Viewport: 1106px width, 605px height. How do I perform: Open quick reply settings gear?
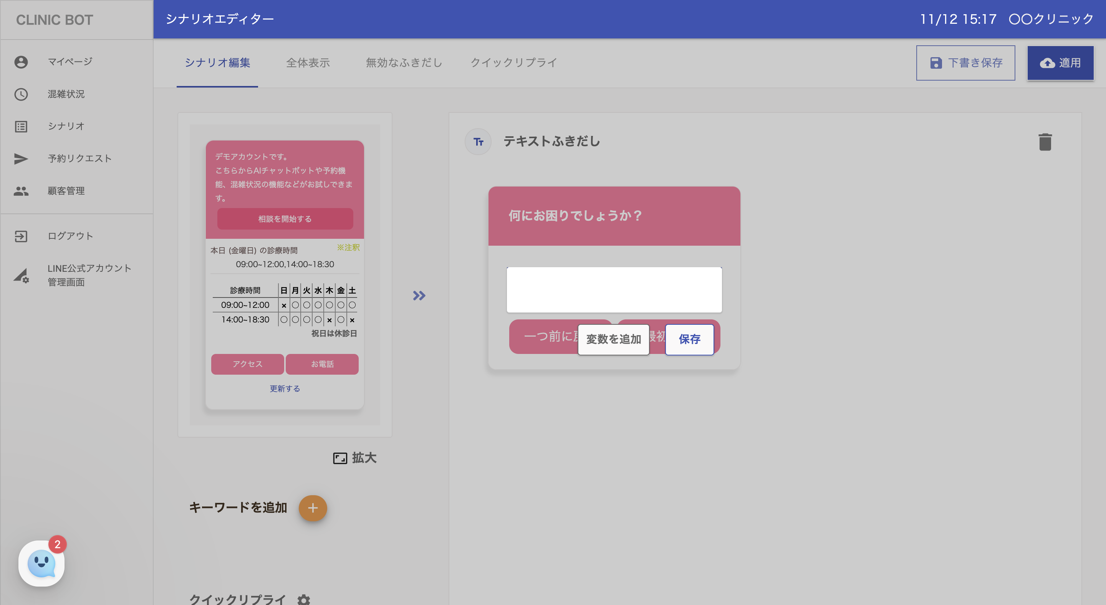click(303, 599)
